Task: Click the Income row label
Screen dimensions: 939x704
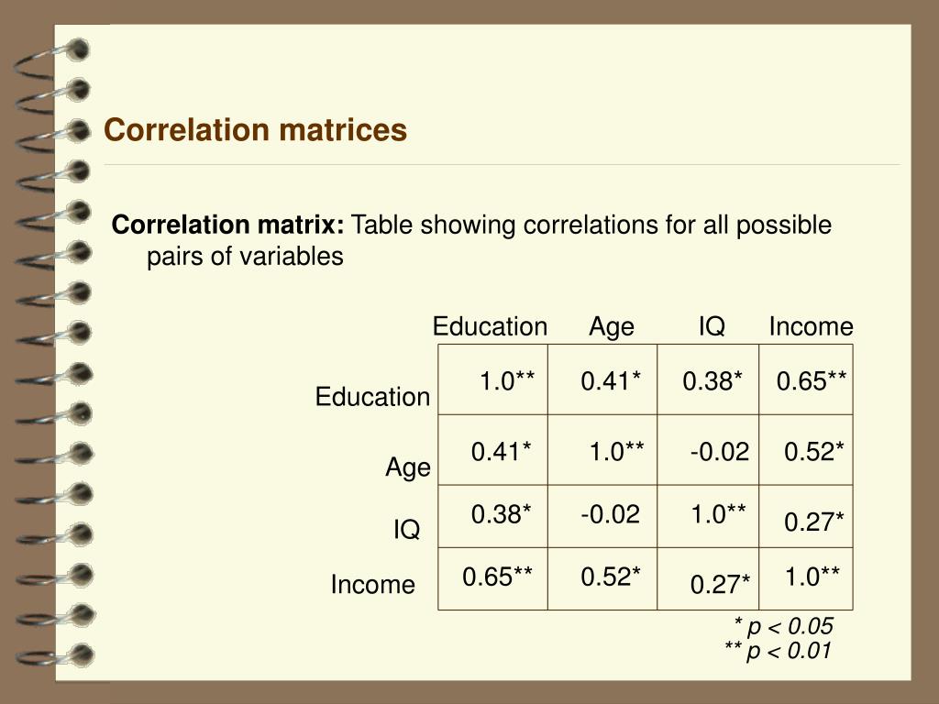Action: (372, 585)
